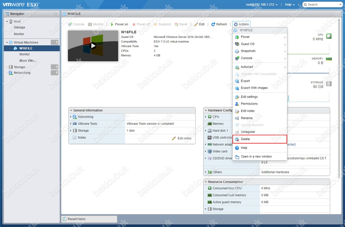
Task: Click the MEMORY stick icon at top right
Action: click(329, 59)
